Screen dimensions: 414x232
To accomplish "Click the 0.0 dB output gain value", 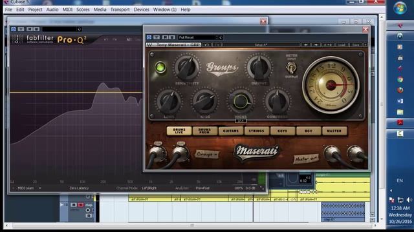I will [250, 188].
